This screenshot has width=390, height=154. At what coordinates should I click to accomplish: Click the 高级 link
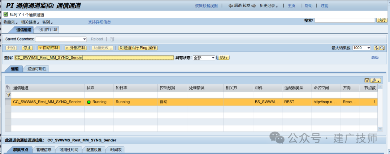[x=375, y=57]
